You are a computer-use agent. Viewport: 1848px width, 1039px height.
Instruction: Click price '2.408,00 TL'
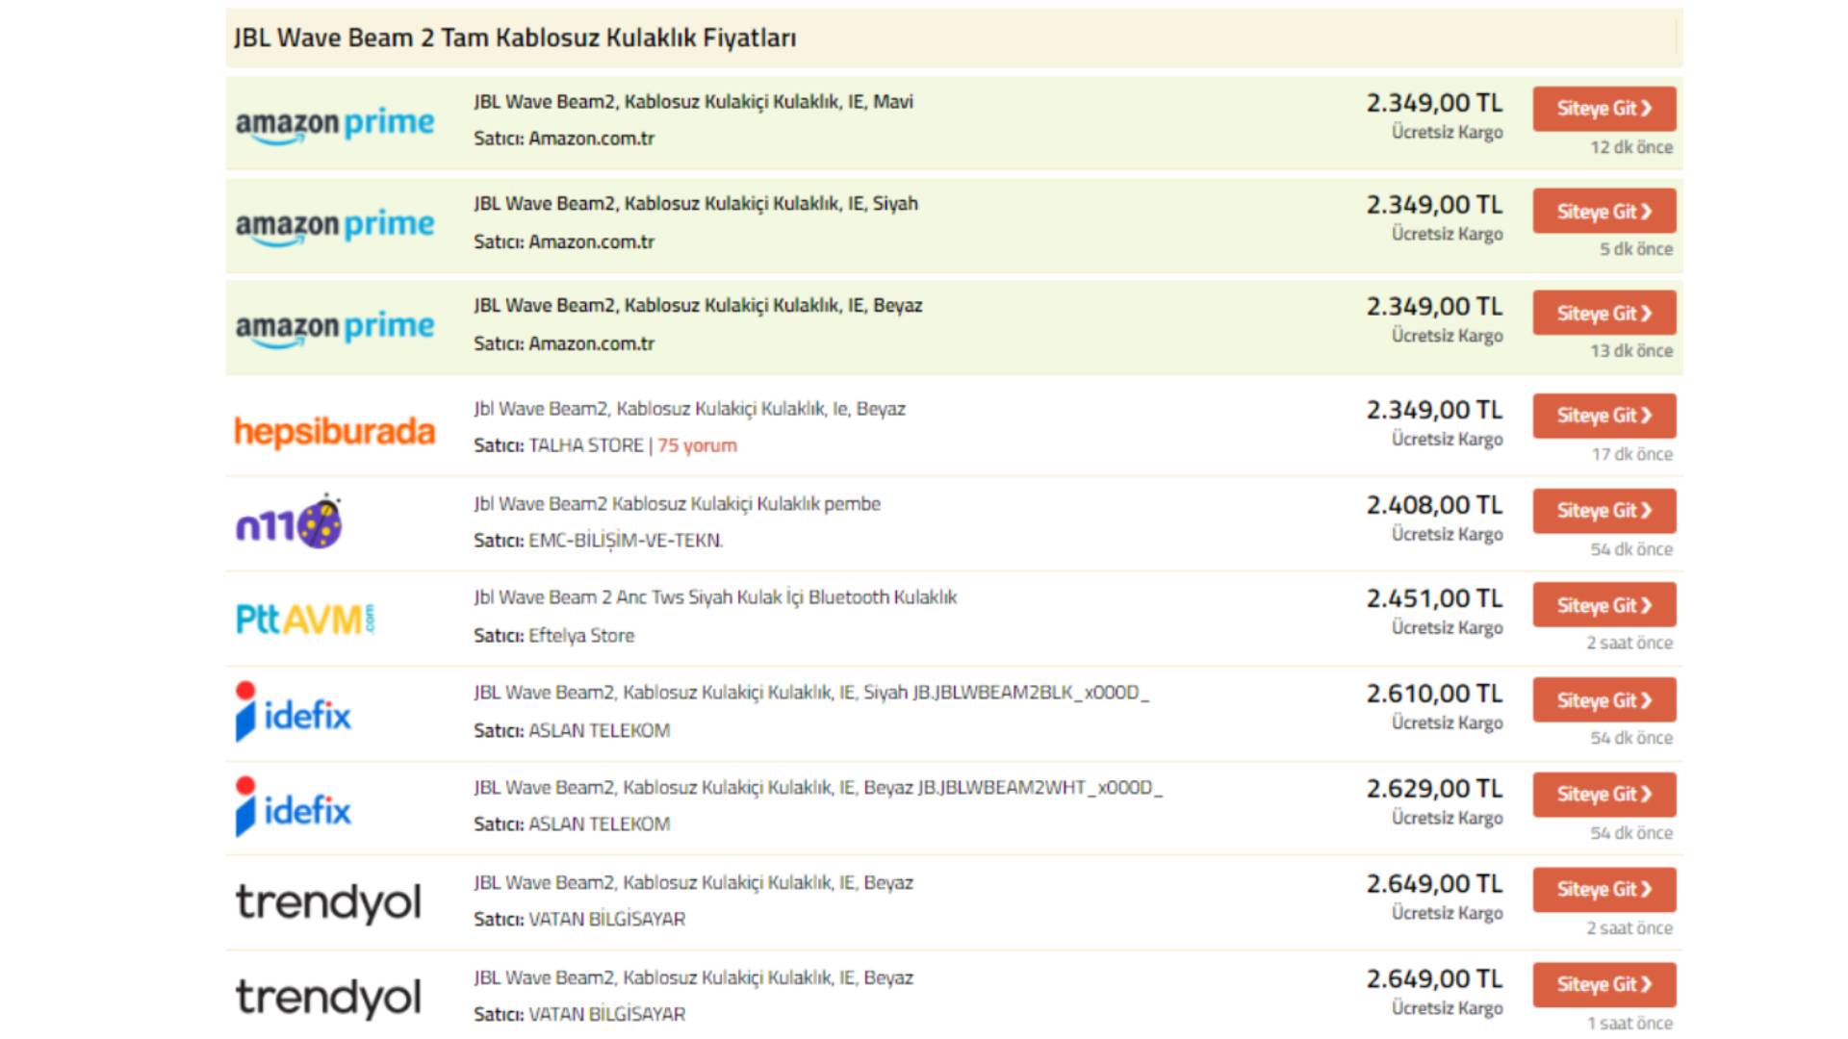[1434, 505]
